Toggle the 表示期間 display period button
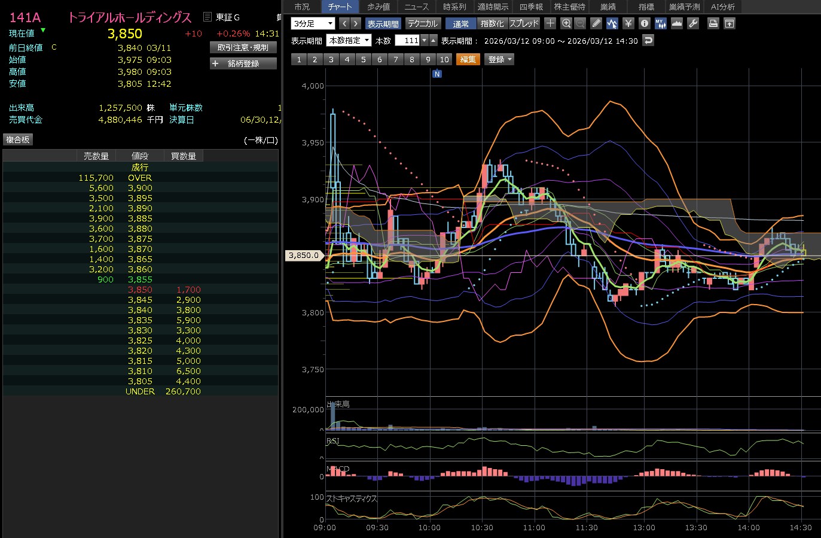The image size is (821, 538). pos(383,23)
